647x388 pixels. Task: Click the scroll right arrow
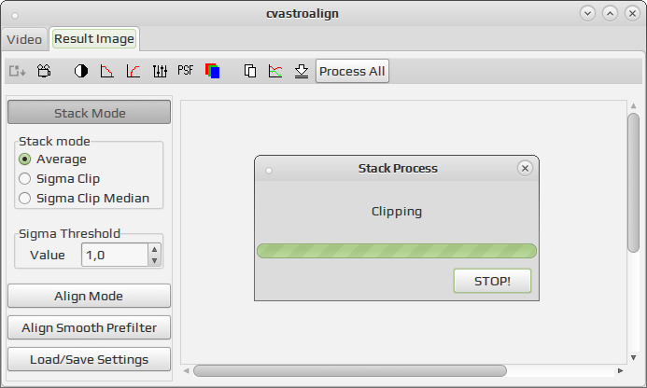point(620,370)
